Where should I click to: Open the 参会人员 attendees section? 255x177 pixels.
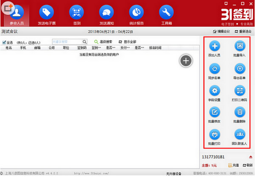tap(17, 15)
